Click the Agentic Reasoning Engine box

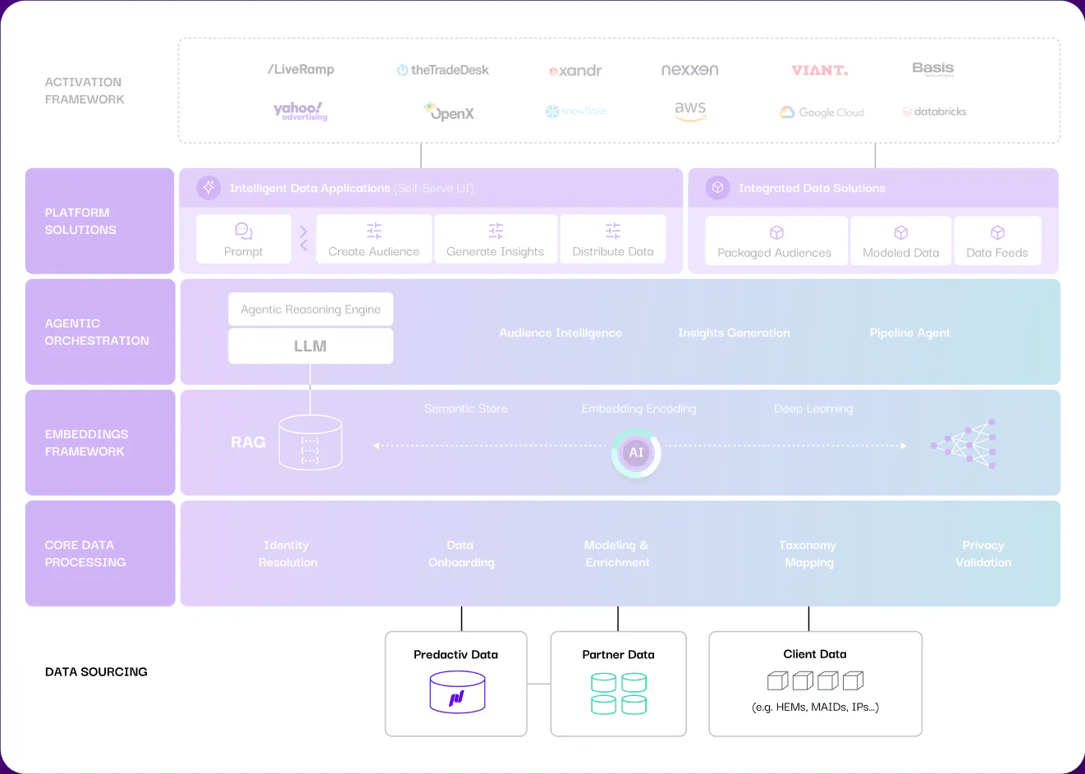point(310,309)
